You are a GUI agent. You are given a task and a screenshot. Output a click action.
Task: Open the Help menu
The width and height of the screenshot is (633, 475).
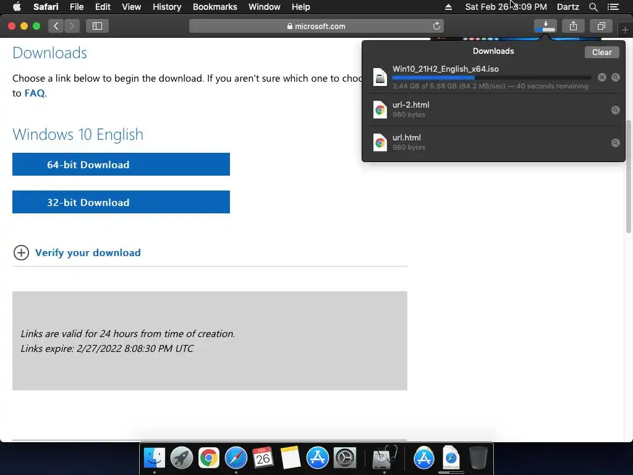[x=301, y=7]
